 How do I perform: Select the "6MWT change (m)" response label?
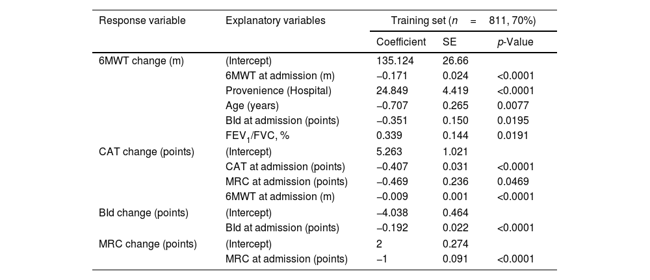click(141, 61)
